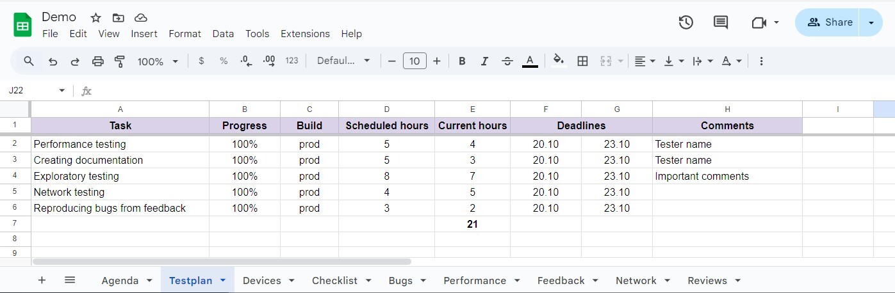Click the undo icon in toolbar
Screen dimensions: 895x293
[53, 61]
